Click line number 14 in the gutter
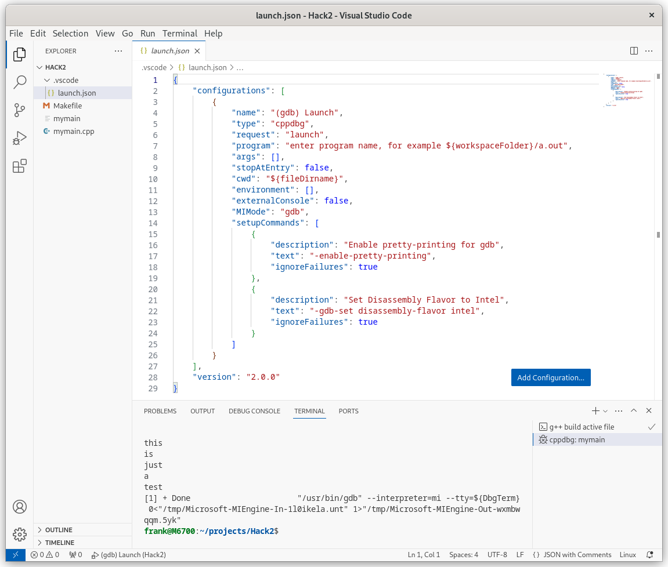Image resolution: width=668 pixels, height=567 pixels. [153, 223]
